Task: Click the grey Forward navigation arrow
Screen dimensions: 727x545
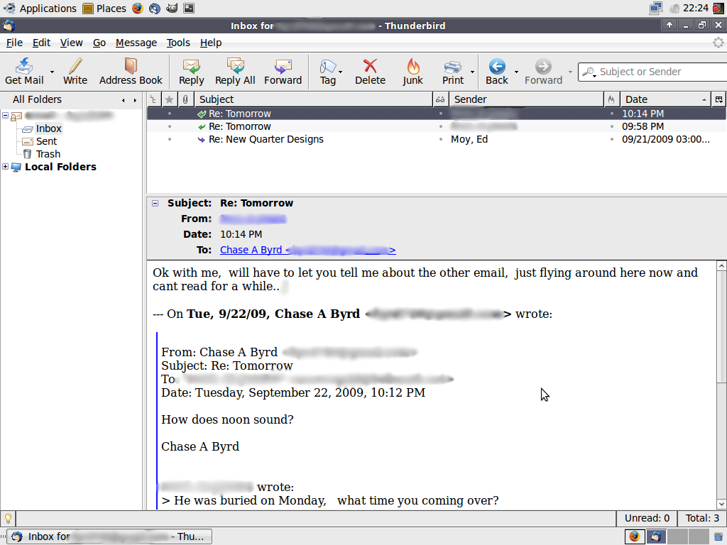Action: tap(543, 66)
